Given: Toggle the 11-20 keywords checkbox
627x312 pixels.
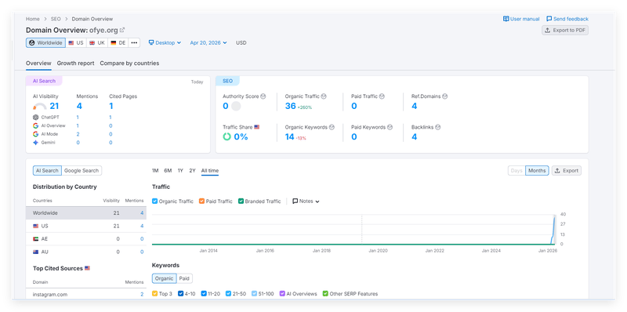Looking at the screenshot, I should click(x=204, y=294).
